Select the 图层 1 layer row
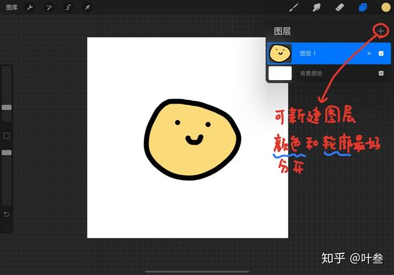 point(329,53)
